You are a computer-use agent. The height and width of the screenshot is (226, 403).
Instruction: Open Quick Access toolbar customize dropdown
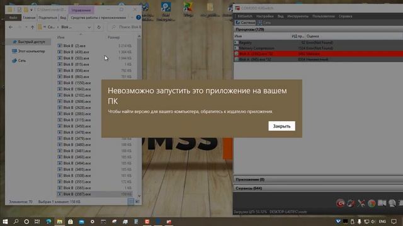31,10
